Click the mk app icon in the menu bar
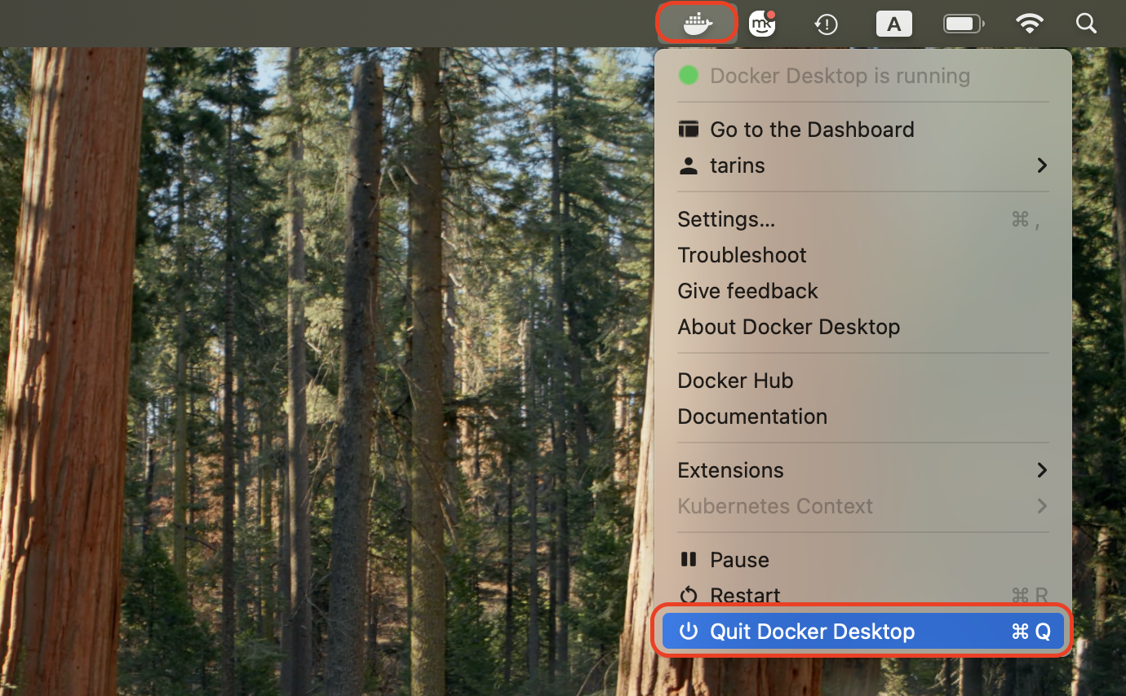Viewport: 1126px width, 696px height. pos(761,24)
